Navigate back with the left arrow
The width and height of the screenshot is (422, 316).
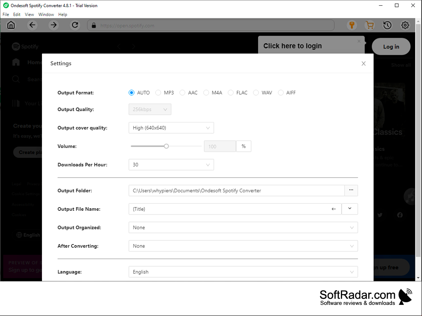(32, 25)
